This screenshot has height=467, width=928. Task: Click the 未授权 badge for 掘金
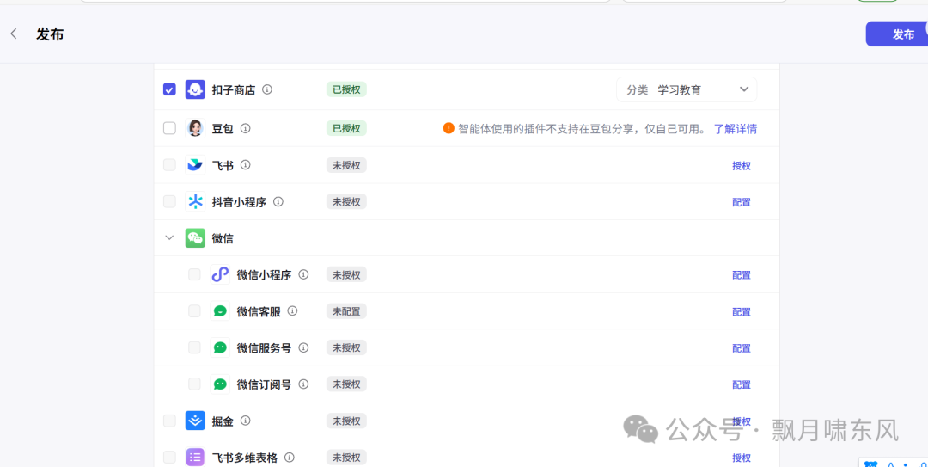(x=346, y=421)
